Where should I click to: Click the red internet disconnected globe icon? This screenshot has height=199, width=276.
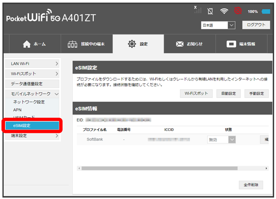coord(239,11)
